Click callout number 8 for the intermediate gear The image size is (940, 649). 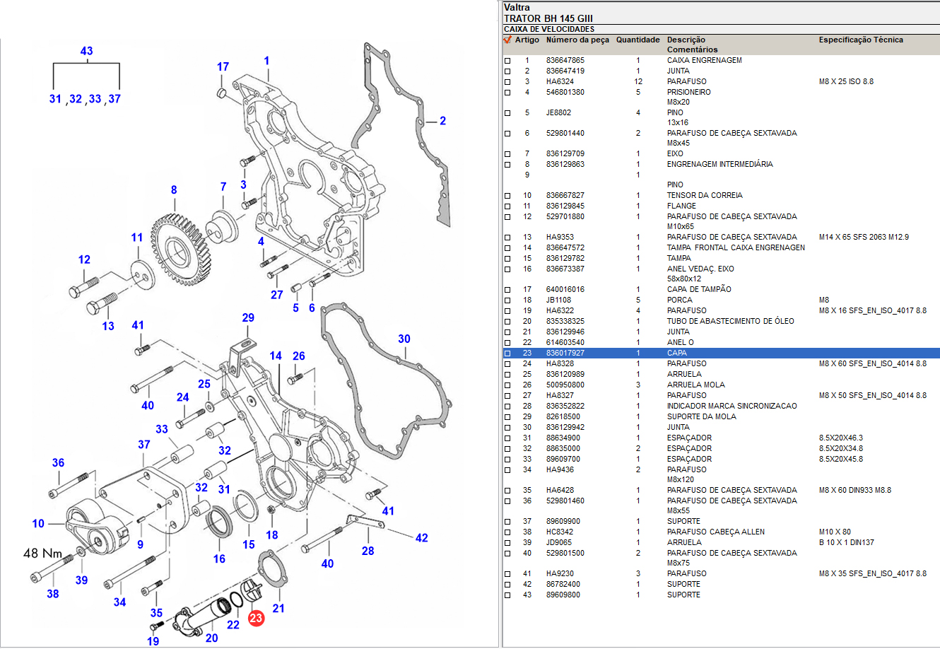[x=174, y=190]
